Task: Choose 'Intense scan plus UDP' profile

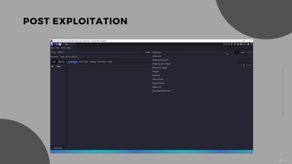Action: pos(195,60)
